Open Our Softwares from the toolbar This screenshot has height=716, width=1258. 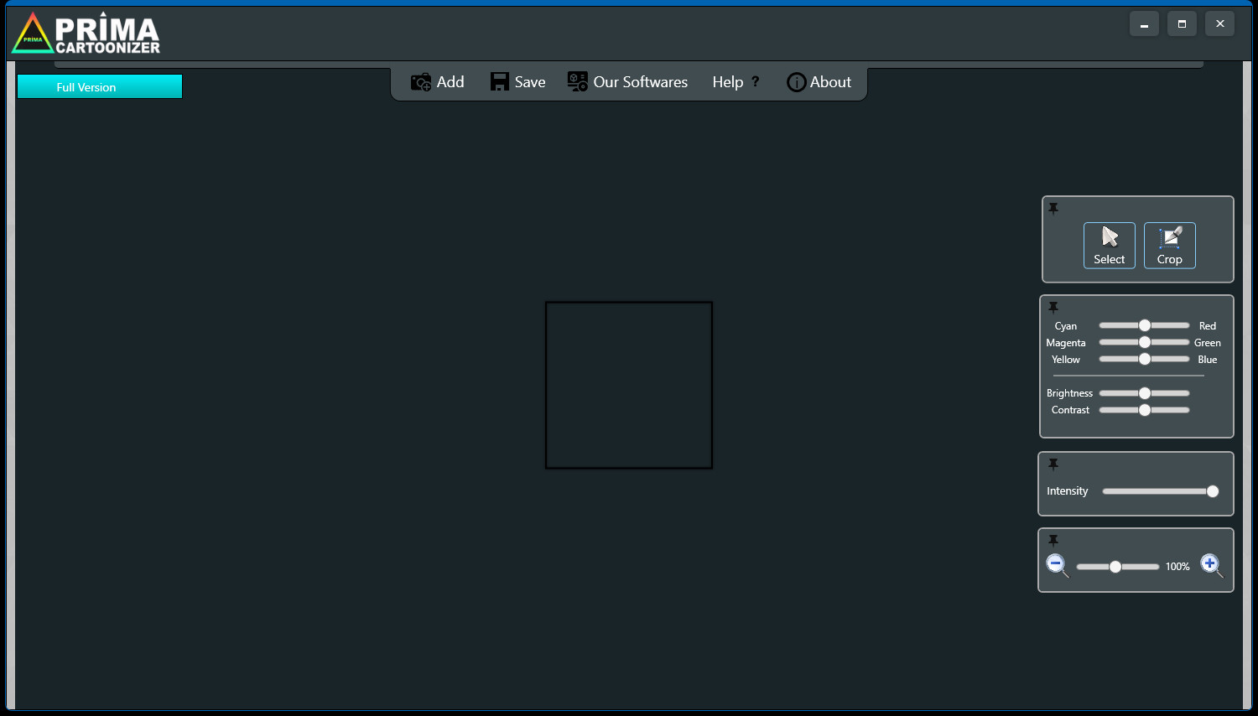pos(627,82)
